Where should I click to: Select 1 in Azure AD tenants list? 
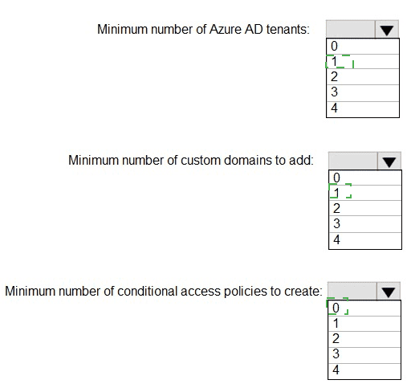tap(363, 62)
